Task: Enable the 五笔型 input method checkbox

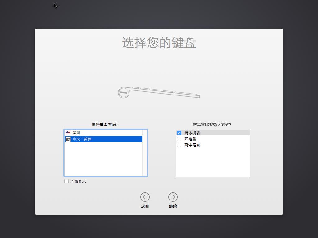Action: click(x=179, y=139)
